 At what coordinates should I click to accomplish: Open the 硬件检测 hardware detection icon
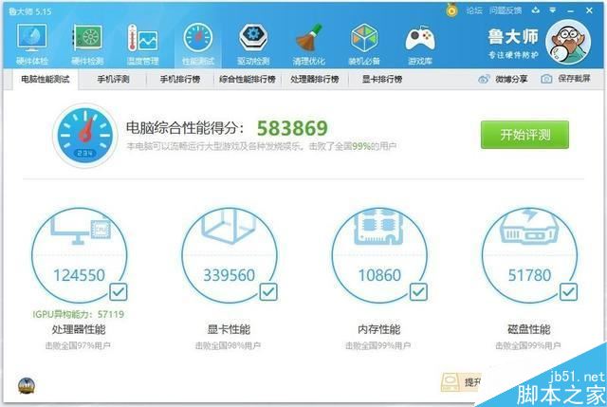[x=87, y=44]
